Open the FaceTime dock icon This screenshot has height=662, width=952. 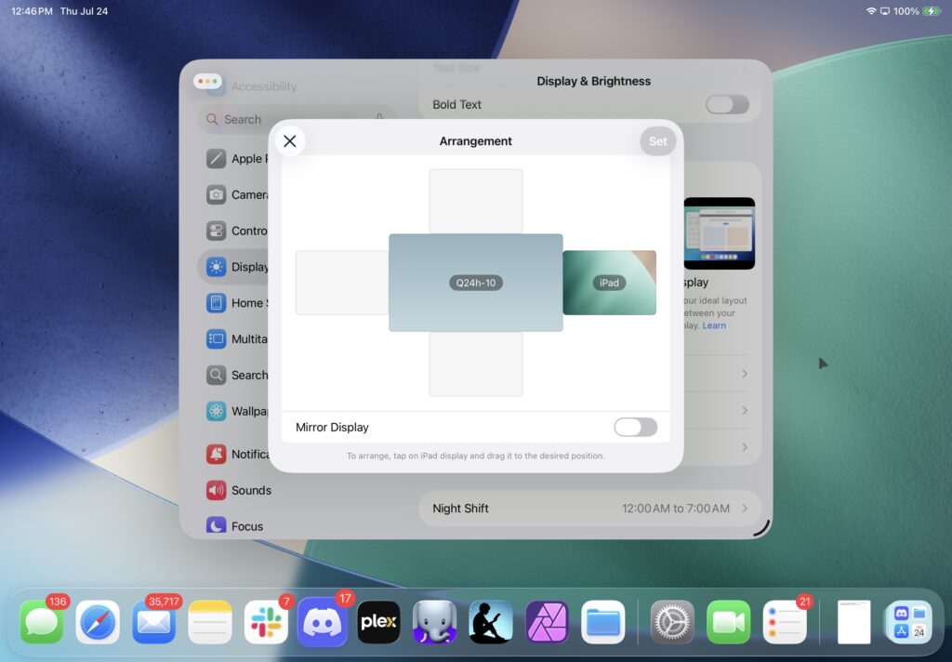[x=729, y=622]
